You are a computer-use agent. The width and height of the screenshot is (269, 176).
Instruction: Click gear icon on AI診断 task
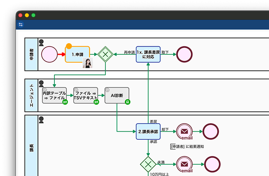coord(107,90)
